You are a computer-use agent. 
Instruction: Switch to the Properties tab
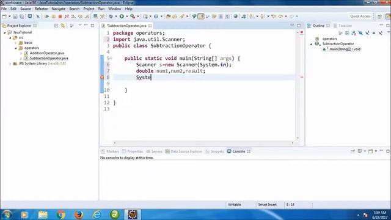pos(133,152)
